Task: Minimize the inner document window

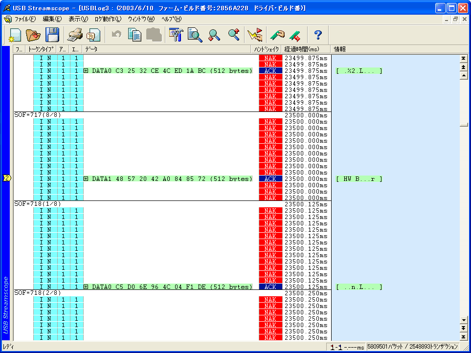Action: coord(447,20)
